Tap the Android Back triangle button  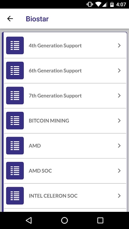pos(29,220)
